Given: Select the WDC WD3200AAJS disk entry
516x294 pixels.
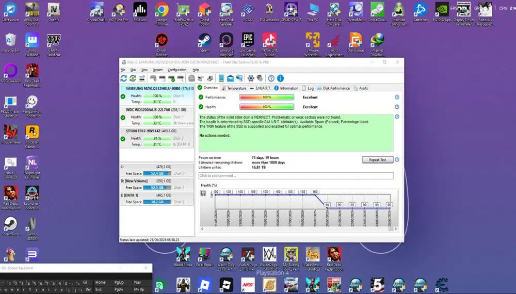Looking at the screenshot, I should click(157, 117).
